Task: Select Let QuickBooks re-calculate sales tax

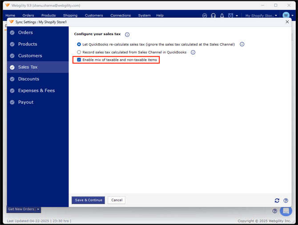Action: point(79,45)
